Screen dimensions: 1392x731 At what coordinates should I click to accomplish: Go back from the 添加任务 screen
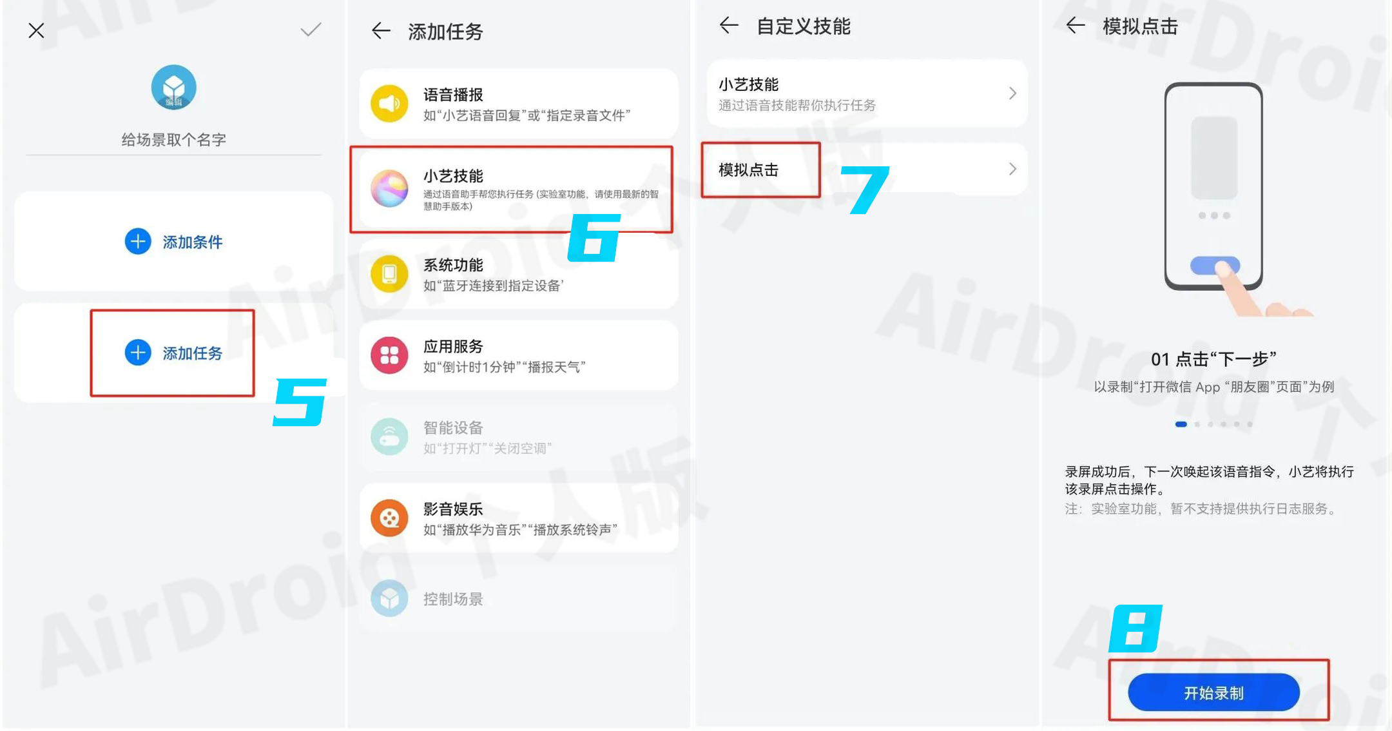pos(382,30)
